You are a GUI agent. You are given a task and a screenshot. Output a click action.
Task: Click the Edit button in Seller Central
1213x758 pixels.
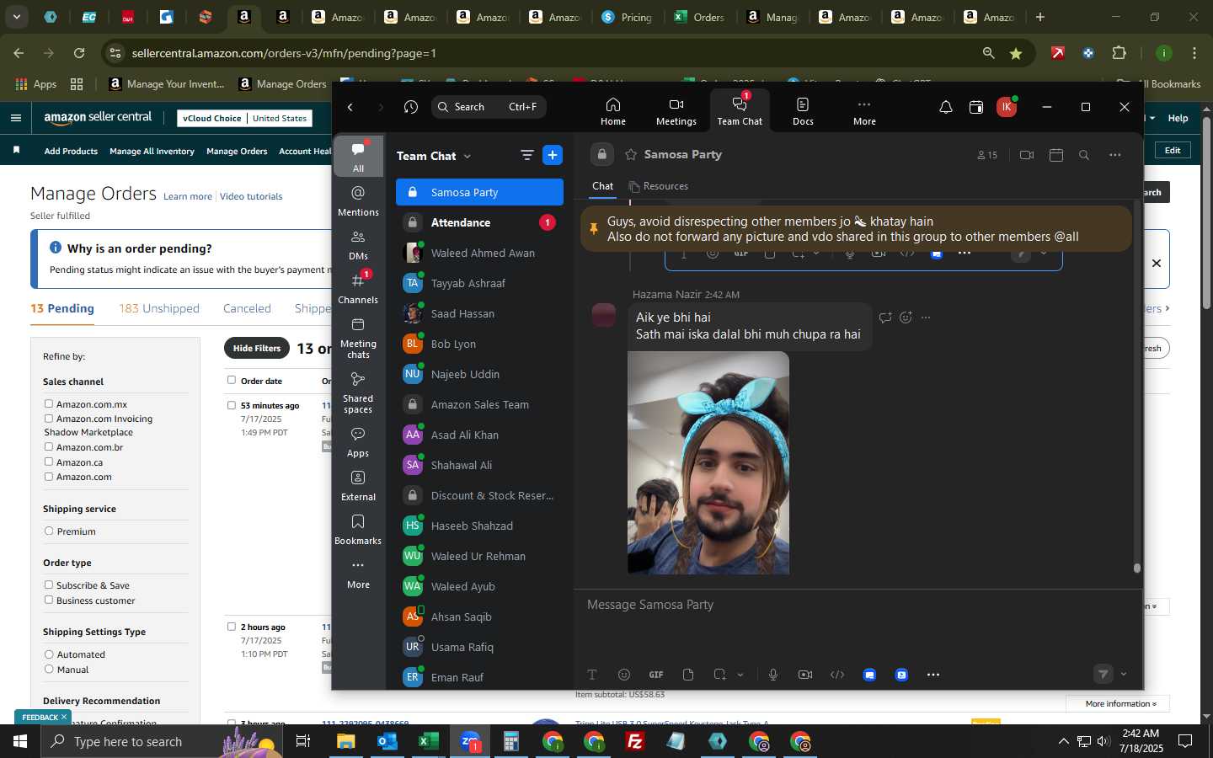[1173, 150]
